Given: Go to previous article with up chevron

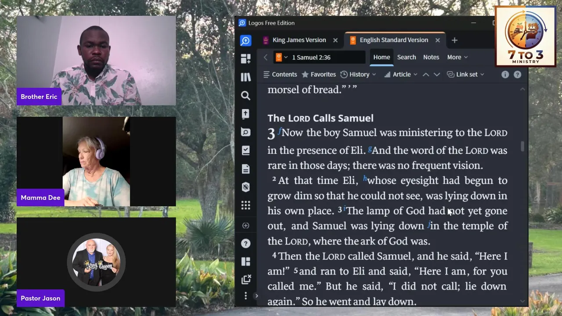Looking at the screenshot, I should (x=426, y=75).
